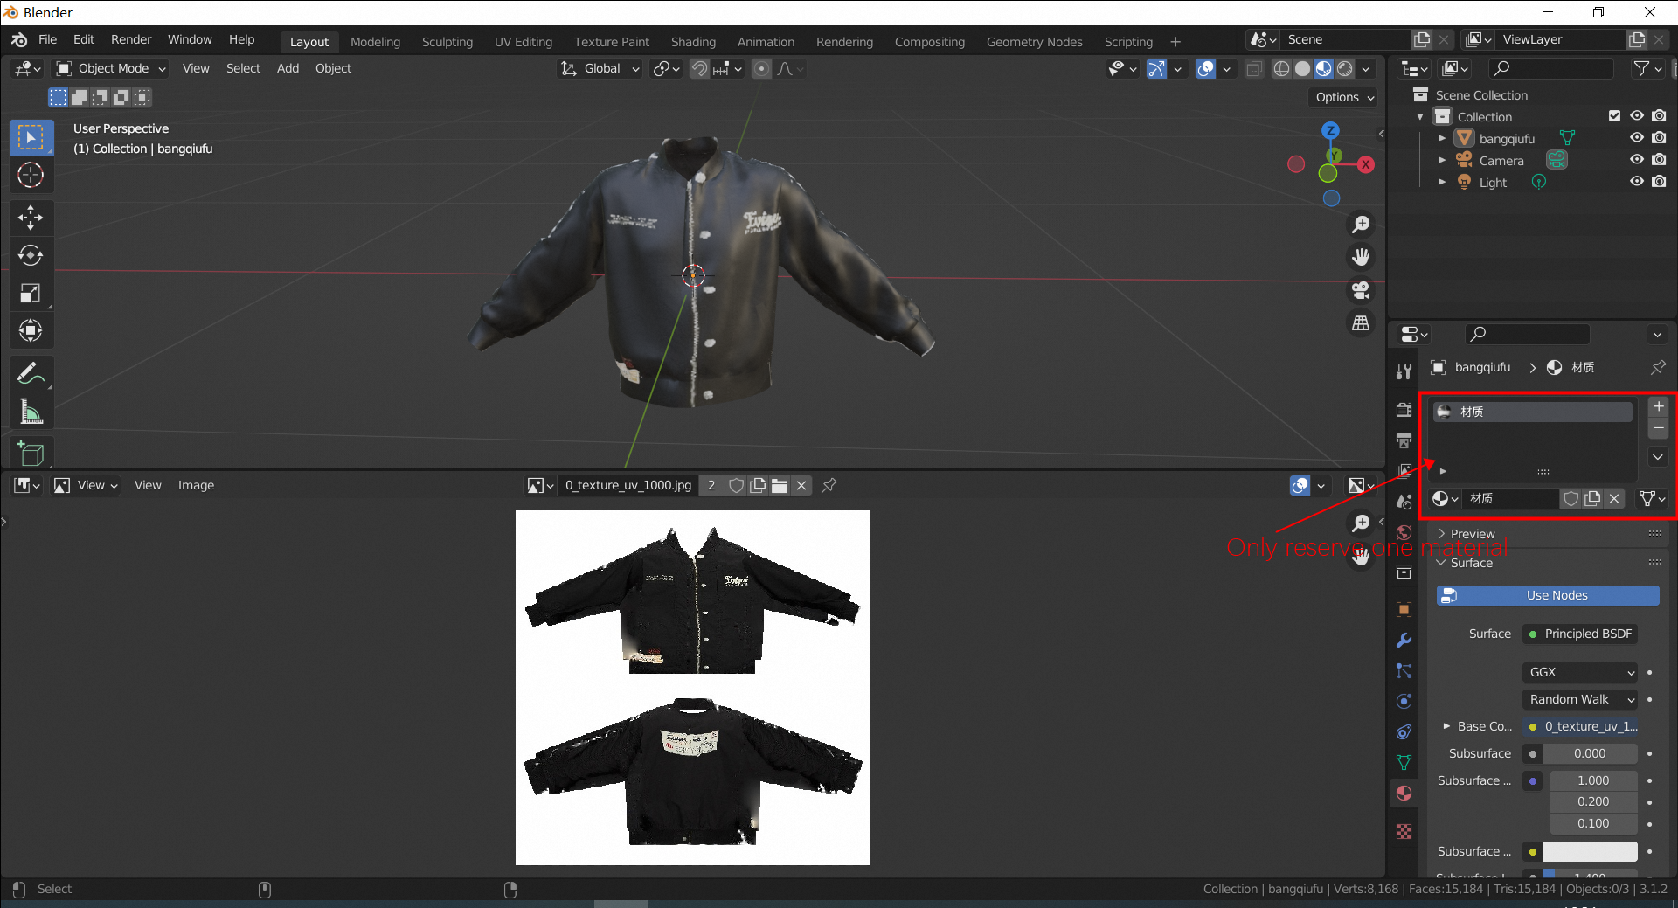
Task: Select the Scale tool
Action: 31,293
